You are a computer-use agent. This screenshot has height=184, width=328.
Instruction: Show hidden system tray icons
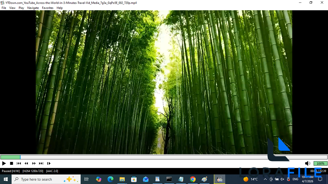point(265,179)
